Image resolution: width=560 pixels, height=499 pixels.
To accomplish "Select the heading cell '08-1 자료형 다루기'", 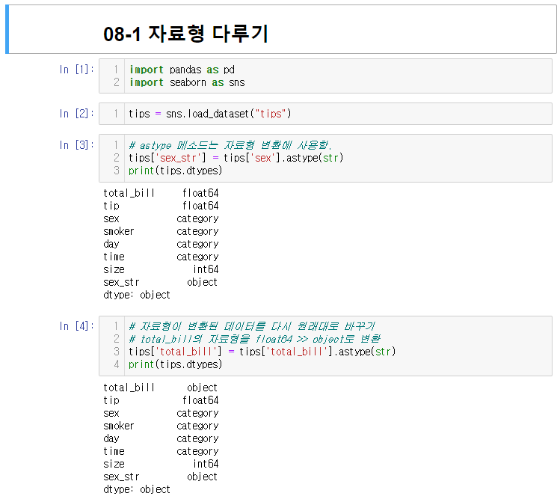I will click(281, 29).
